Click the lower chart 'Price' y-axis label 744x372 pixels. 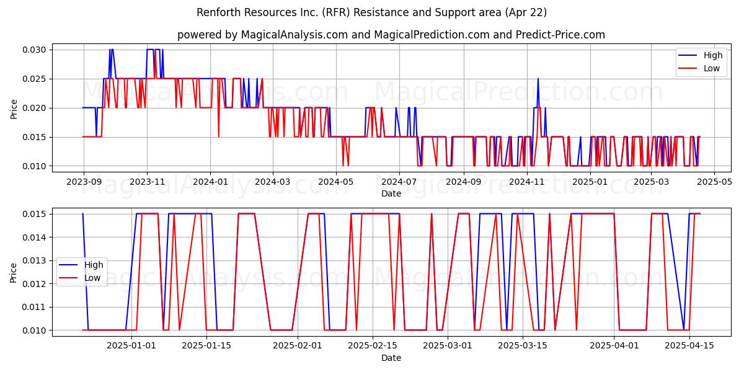click(14, 272)
